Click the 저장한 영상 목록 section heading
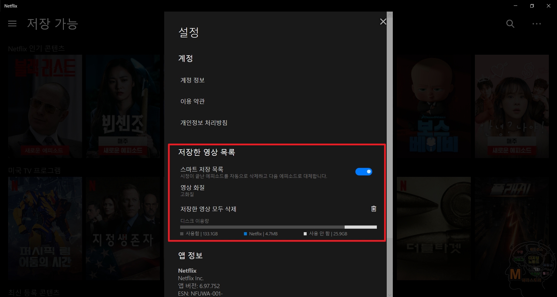Viewport: 557px width, 297px height. click(207, 152)
